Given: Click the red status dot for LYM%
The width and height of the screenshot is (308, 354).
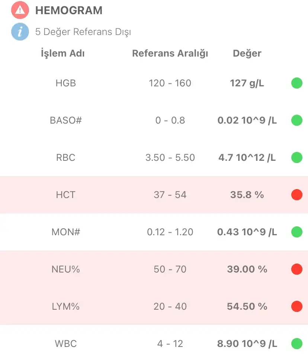Looking at the screenshot, I should click(x=296, y=306).
